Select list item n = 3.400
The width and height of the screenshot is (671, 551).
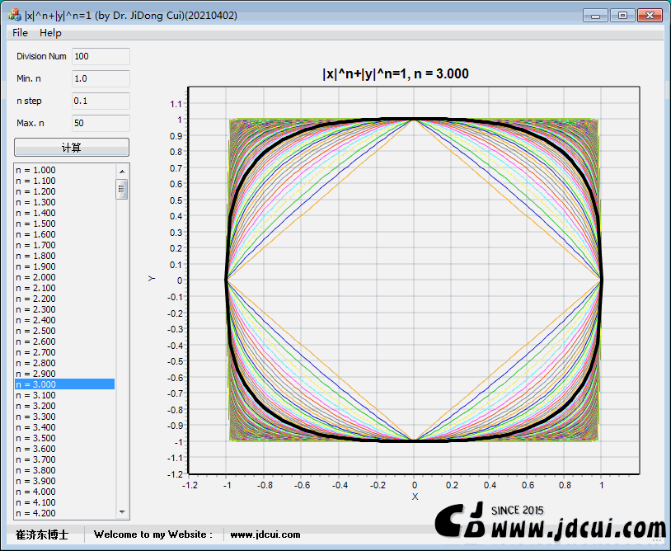(64, 426)
